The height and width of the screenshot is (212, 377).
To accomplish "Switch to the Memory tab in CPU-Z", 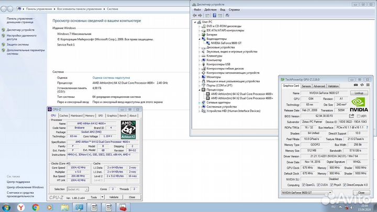I will (90, 116).
